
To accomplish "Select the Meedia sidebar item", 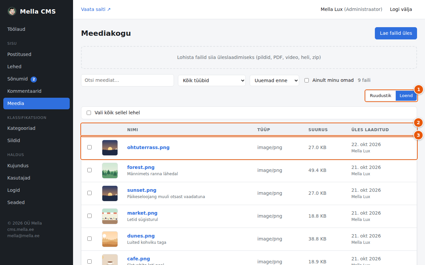I will [37, 103].
